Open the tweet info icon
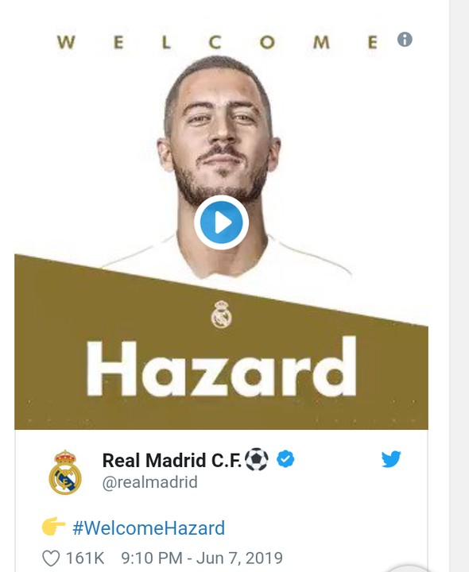Viewport: 469px width, 572px height. 405,40
